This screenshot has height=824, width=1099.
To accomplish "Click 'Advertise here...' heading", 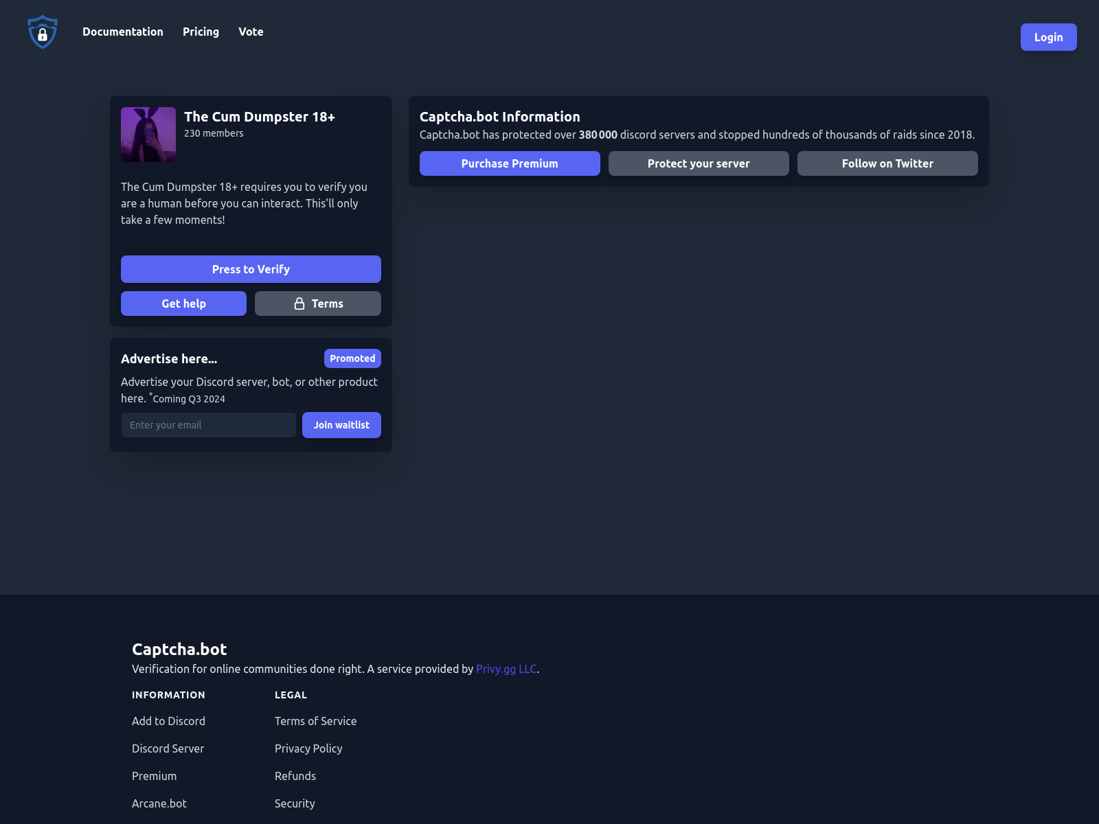I will (169, 358).
